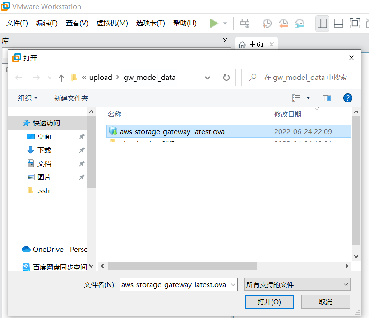Viewport: 369px width, 320px height.
Task: Click the OVA file icon in list
Action: pyautogui.click(x=113, y=131)
